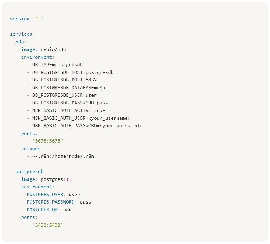
Task: Click the "DB_POSTGRESDB_USER=user" entry
Action: coord(64,95)
